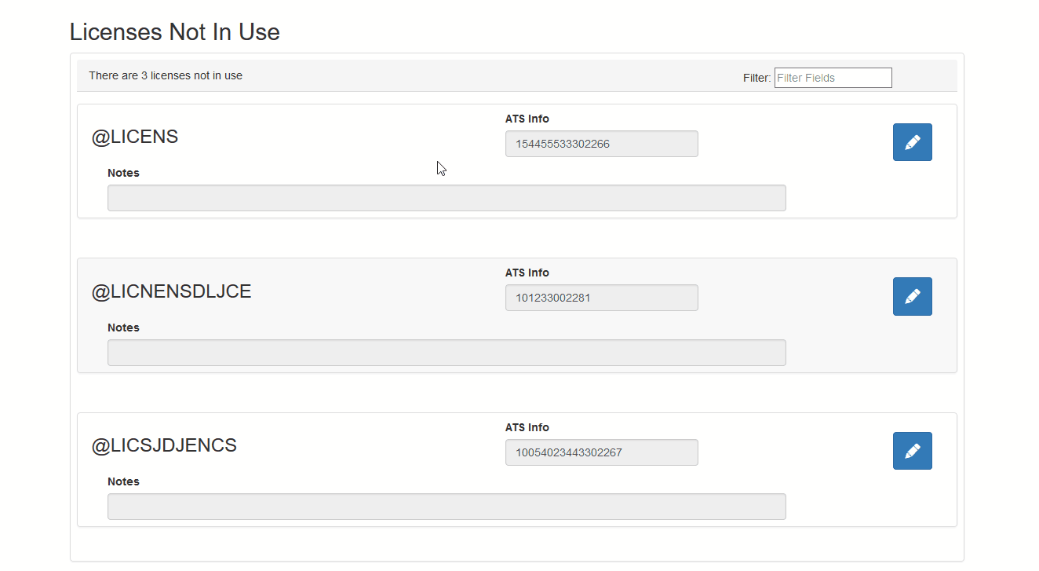Select the @LICNENSDLJCE license name
The height and width of the screenshot is (571, 1039).
172,291
